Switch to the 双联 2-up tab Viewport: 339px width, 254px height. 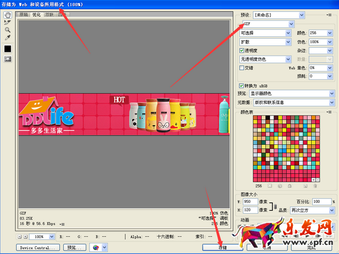point(50,14)
